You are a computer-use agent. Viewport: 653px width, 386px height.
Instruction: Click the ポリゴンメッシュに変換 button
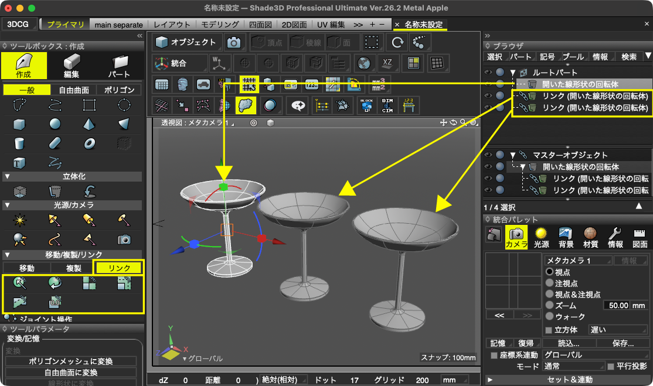(71, 361)
